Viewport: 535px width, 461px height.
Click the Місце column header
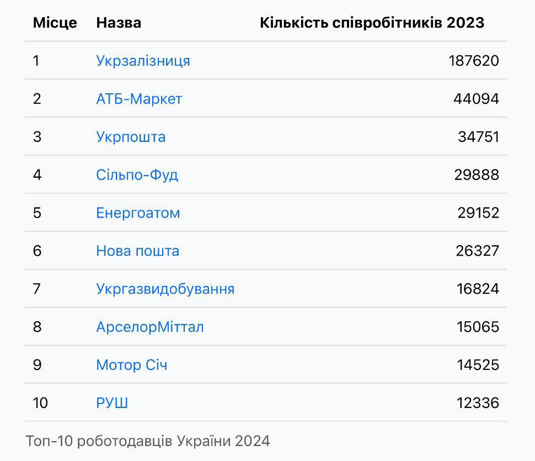(x=55, y=23)
